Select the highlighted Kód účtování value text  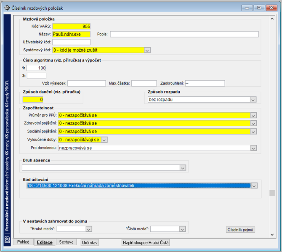[81, 186]
